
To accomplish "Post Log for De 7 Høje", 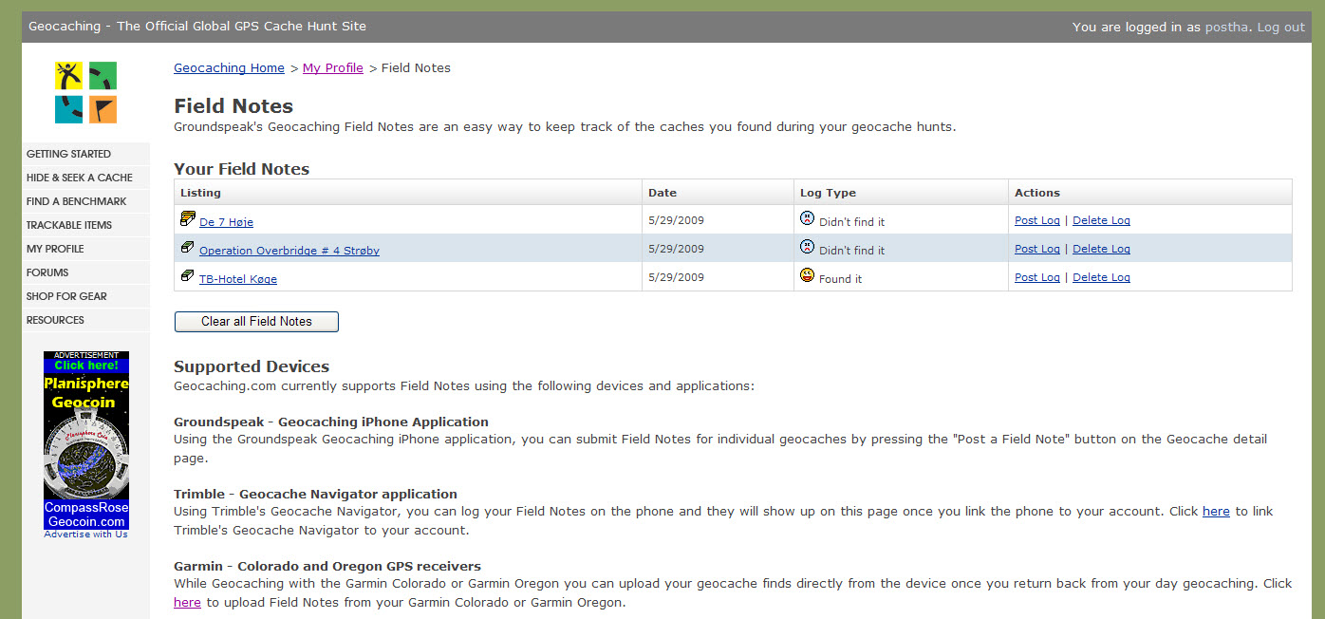I will [x=1036, y=220].
